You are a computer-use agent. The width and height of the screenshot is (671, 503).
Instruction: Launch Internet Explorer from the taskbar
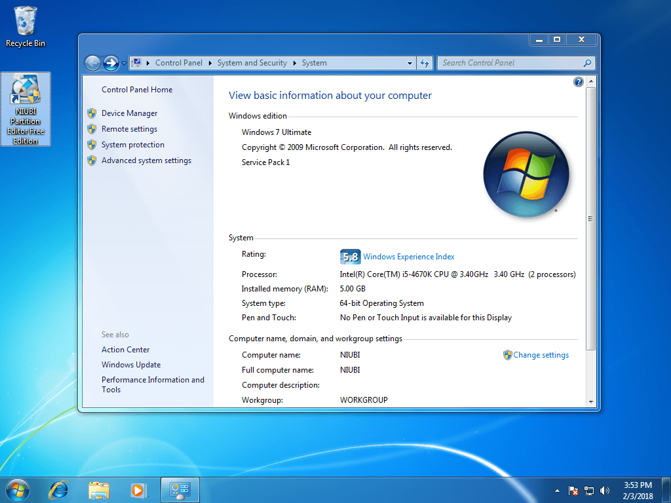coord(58,490)
